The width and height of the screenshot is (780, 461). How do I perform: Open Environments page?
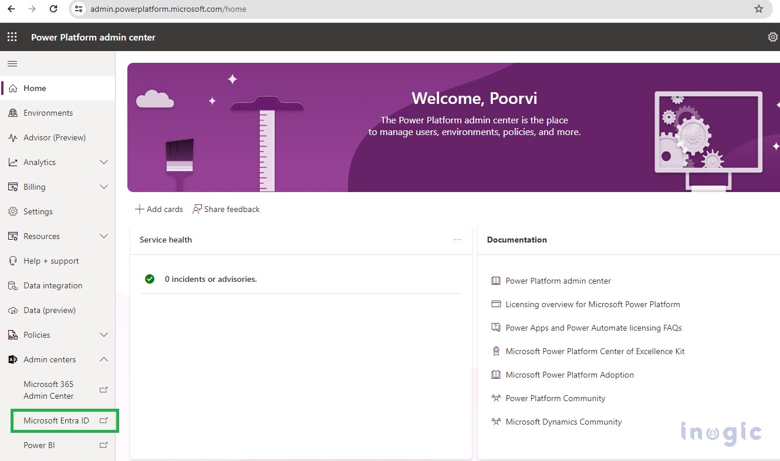tap(59, 113)
